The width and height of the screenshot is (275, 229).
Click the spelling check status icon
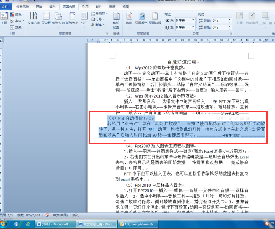tap(47, 215)
